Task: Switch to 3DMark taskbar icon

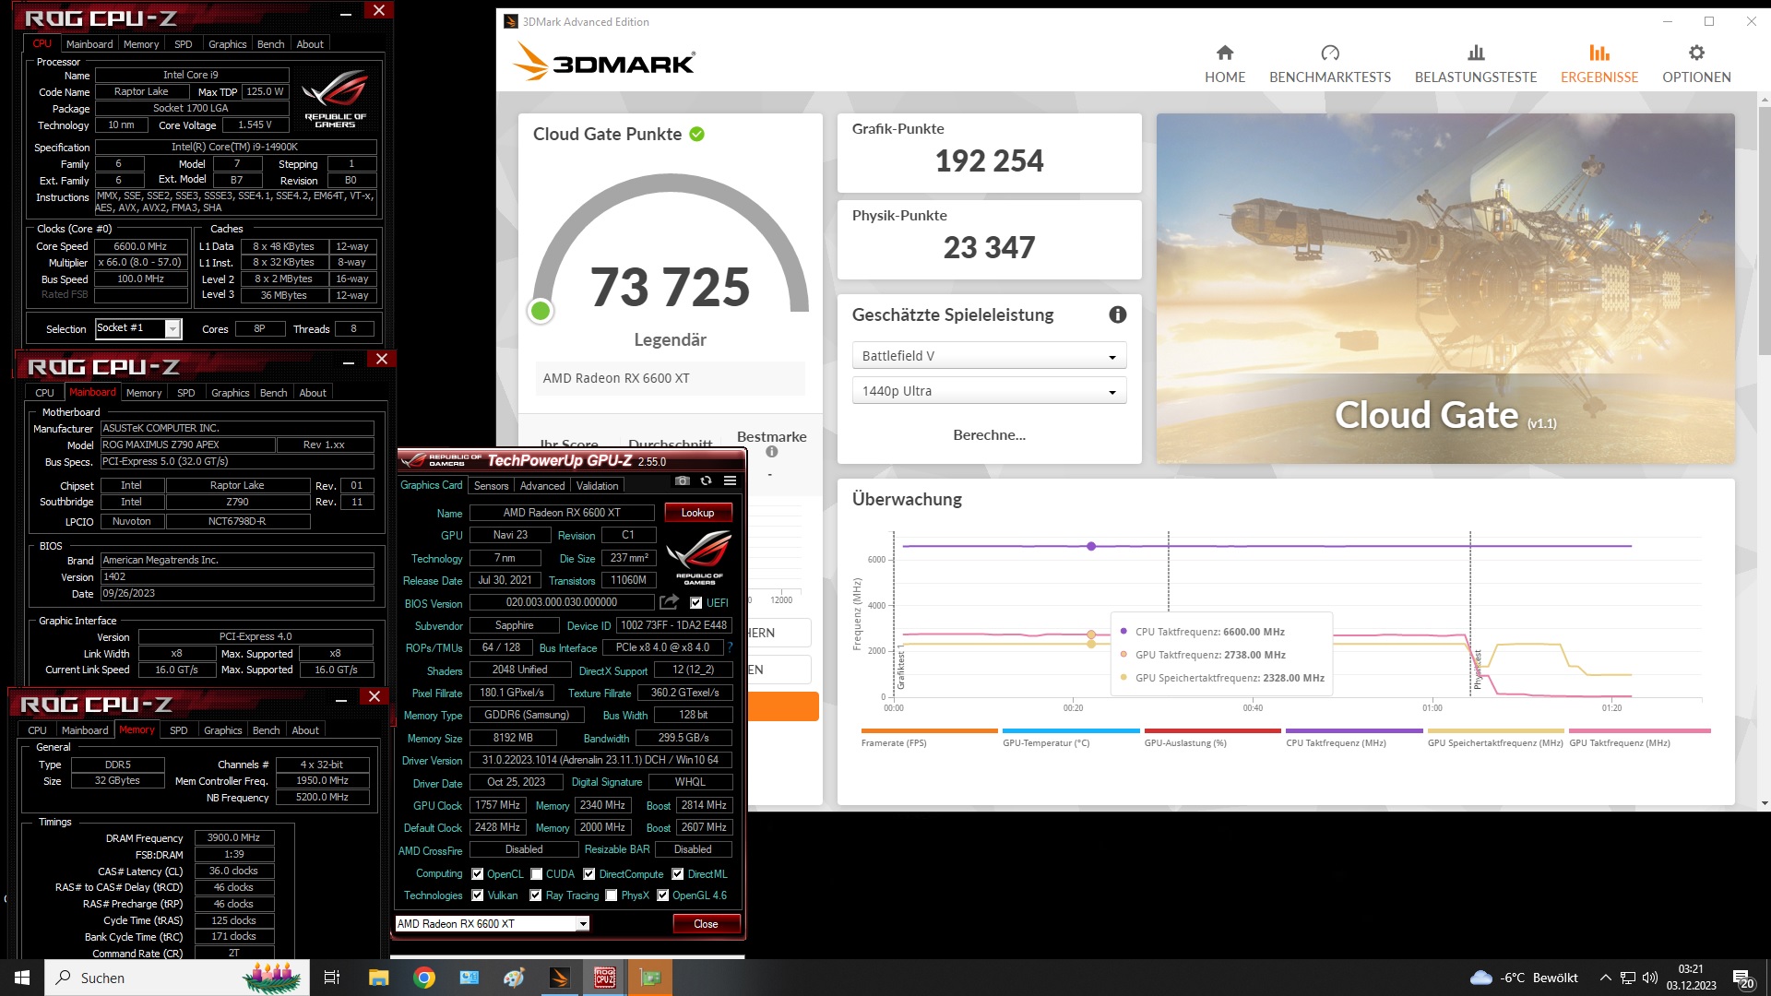Action: pos(560,978)
